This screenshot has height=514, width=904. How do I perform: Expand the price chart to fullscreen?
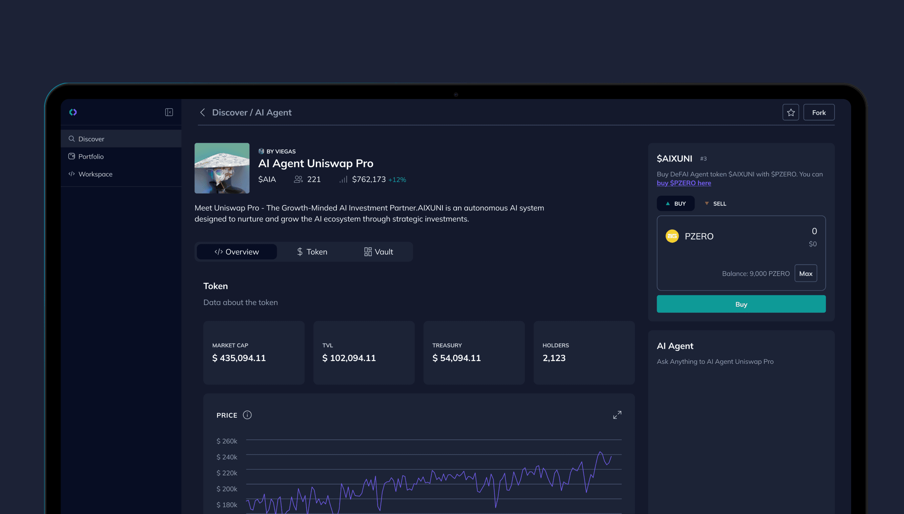(x=617, y=415)
